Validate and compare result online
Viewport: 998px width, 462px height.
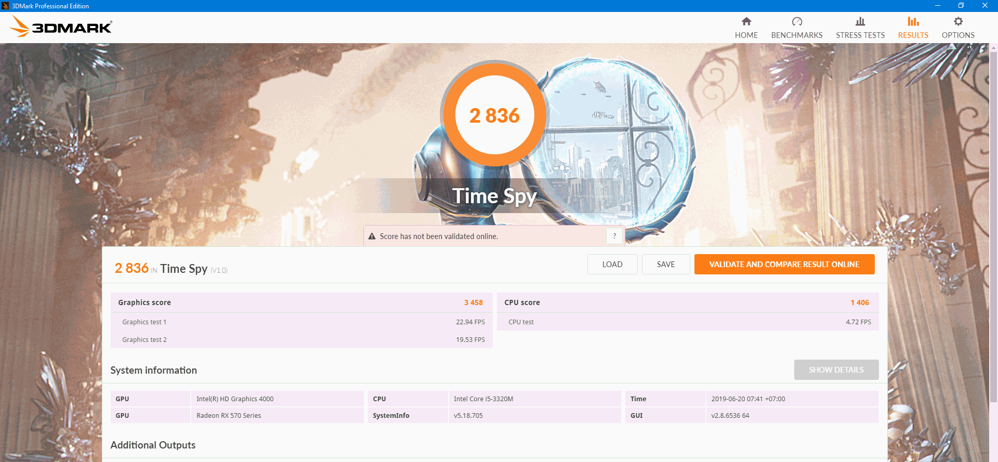tap(784, 264)
